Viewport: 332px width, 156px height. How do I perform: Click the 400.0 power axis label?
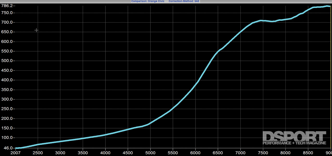6,80
